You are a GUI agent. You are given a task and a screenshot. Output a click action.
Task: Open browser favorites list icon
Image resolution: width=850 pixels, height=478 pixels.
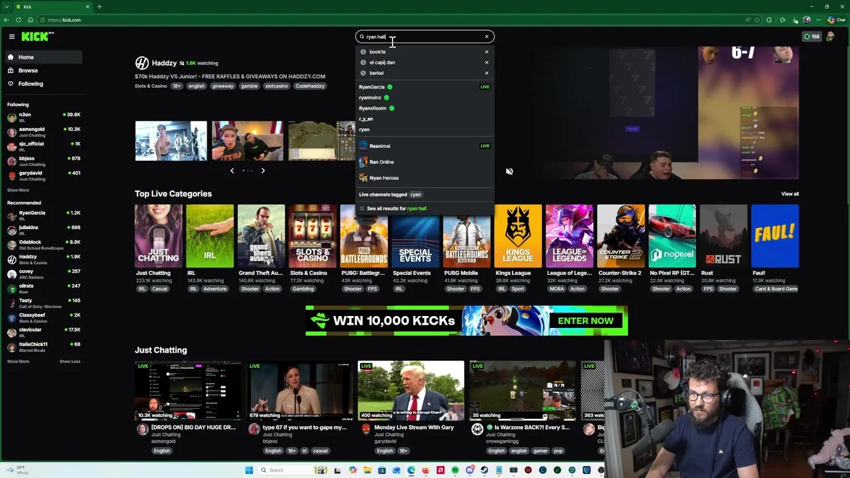click(782, 20)
